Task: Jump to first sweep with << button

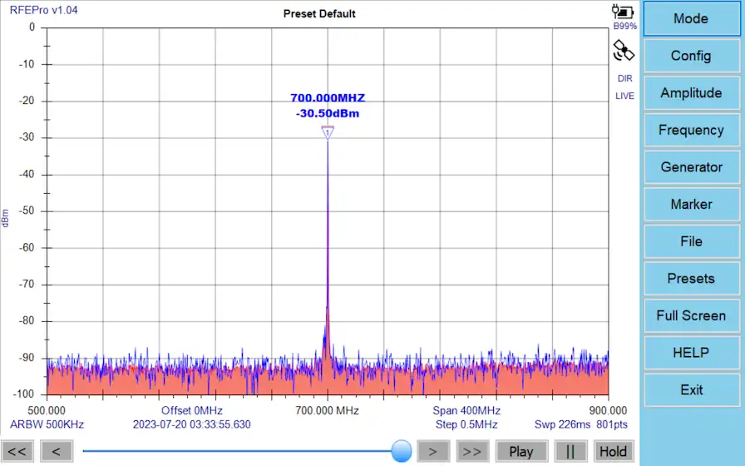Action: [18, 451]
